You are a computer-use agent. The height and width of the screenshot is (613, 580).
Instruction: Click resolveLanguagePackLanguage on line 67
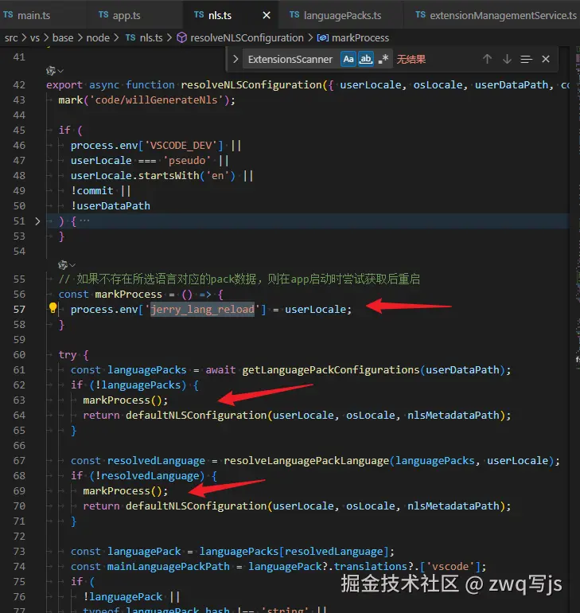point(306,460)
